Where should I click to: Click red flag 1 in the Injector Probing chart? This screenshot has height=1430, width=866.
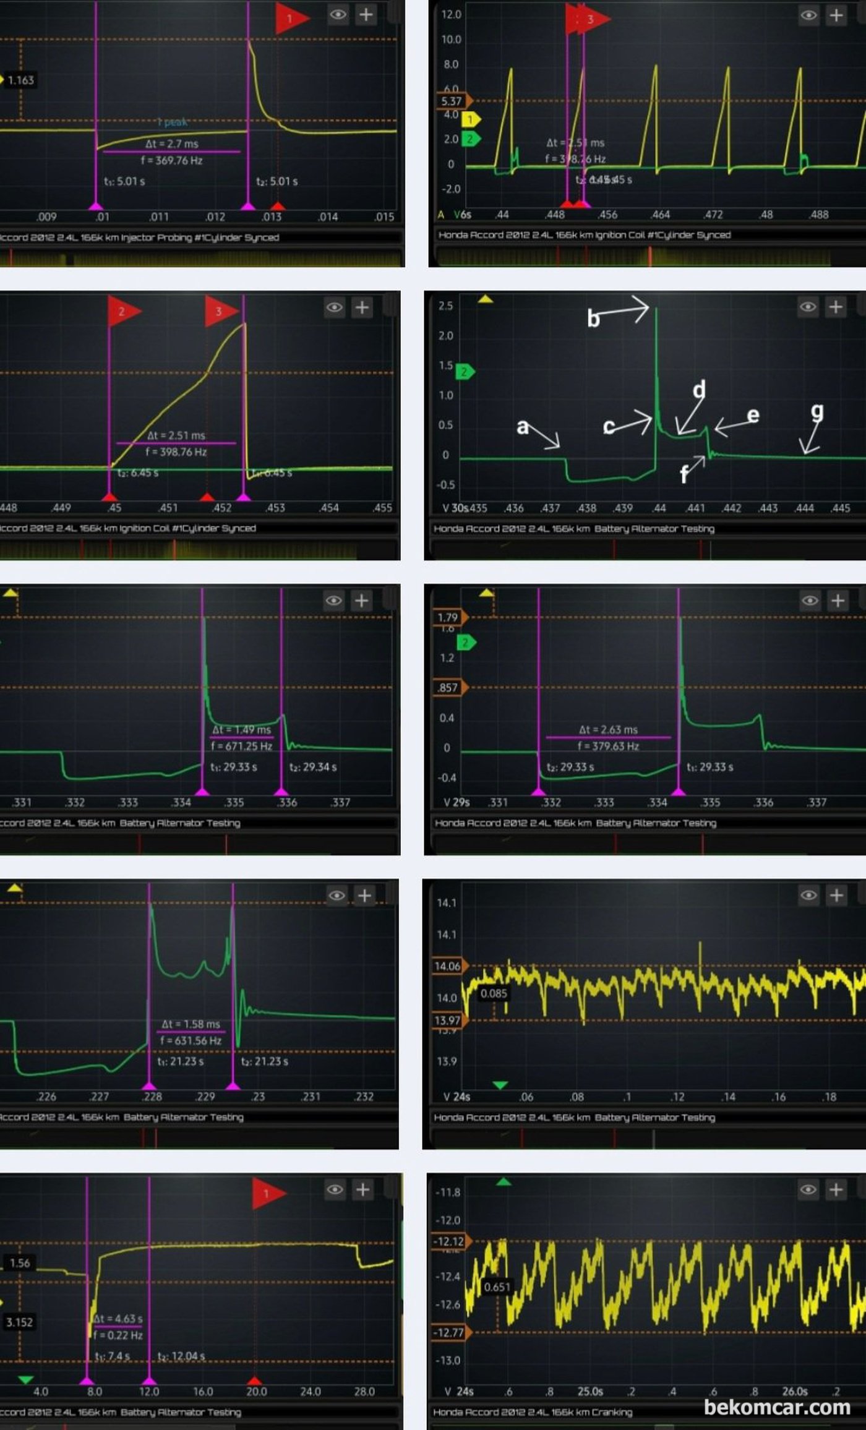[289, 19]
